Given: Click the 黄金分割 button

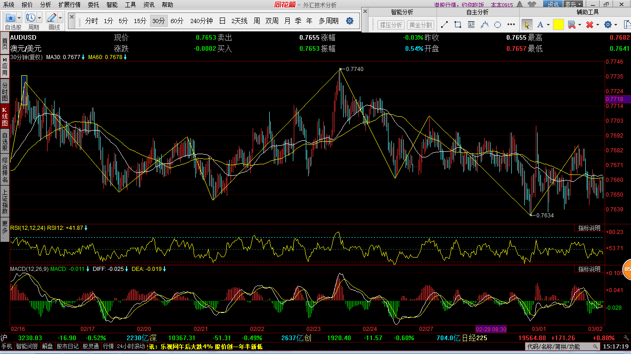Looking at the screenshot, I should click(x=420, y=25).
